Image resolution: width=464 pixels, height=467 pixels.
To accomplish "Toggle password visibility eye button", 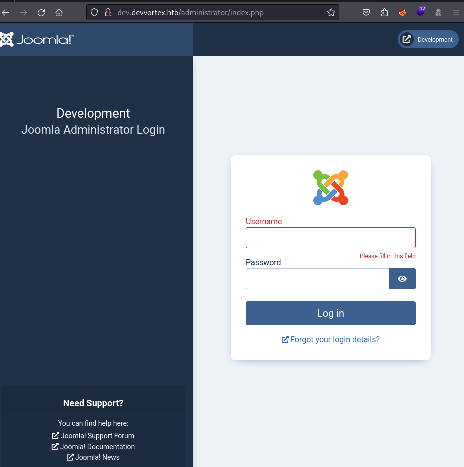I will tap(402, 279).
